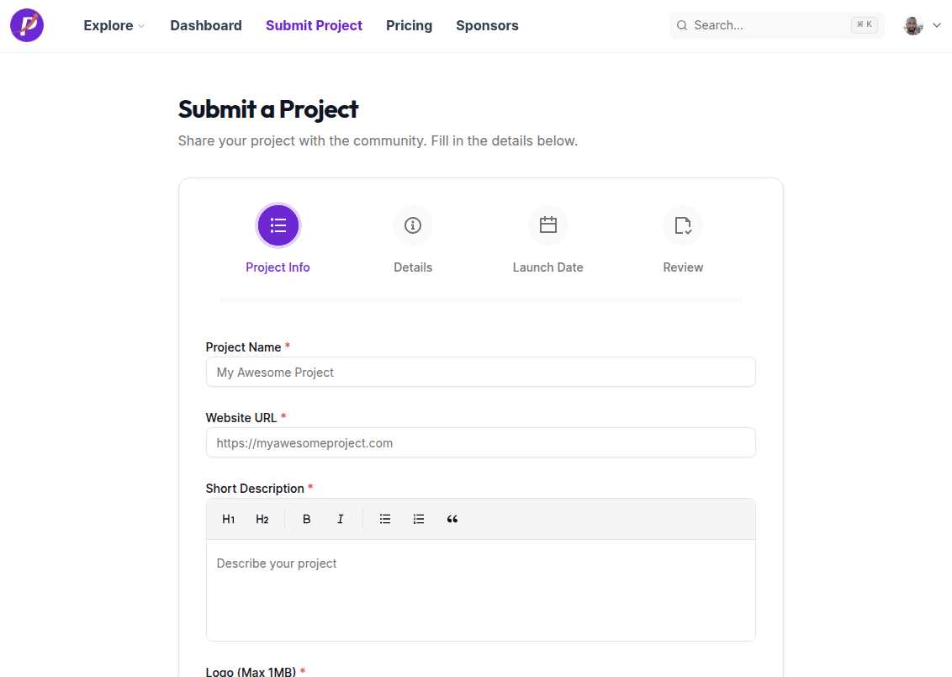Click inside the Website URL field
Viewport: 952px width, 677px height.
click(x=480, y=442)
